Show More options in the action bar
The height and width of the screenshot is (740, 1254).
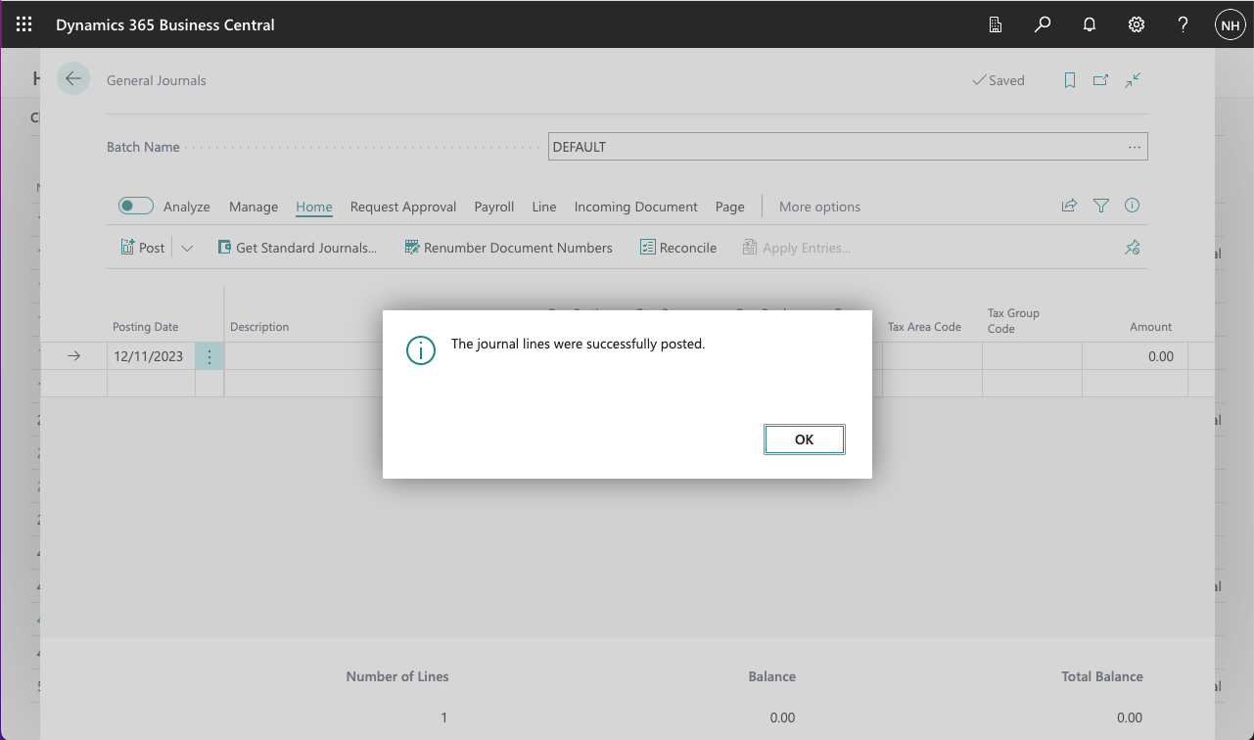pyautogui.click(x=819, y=207)
